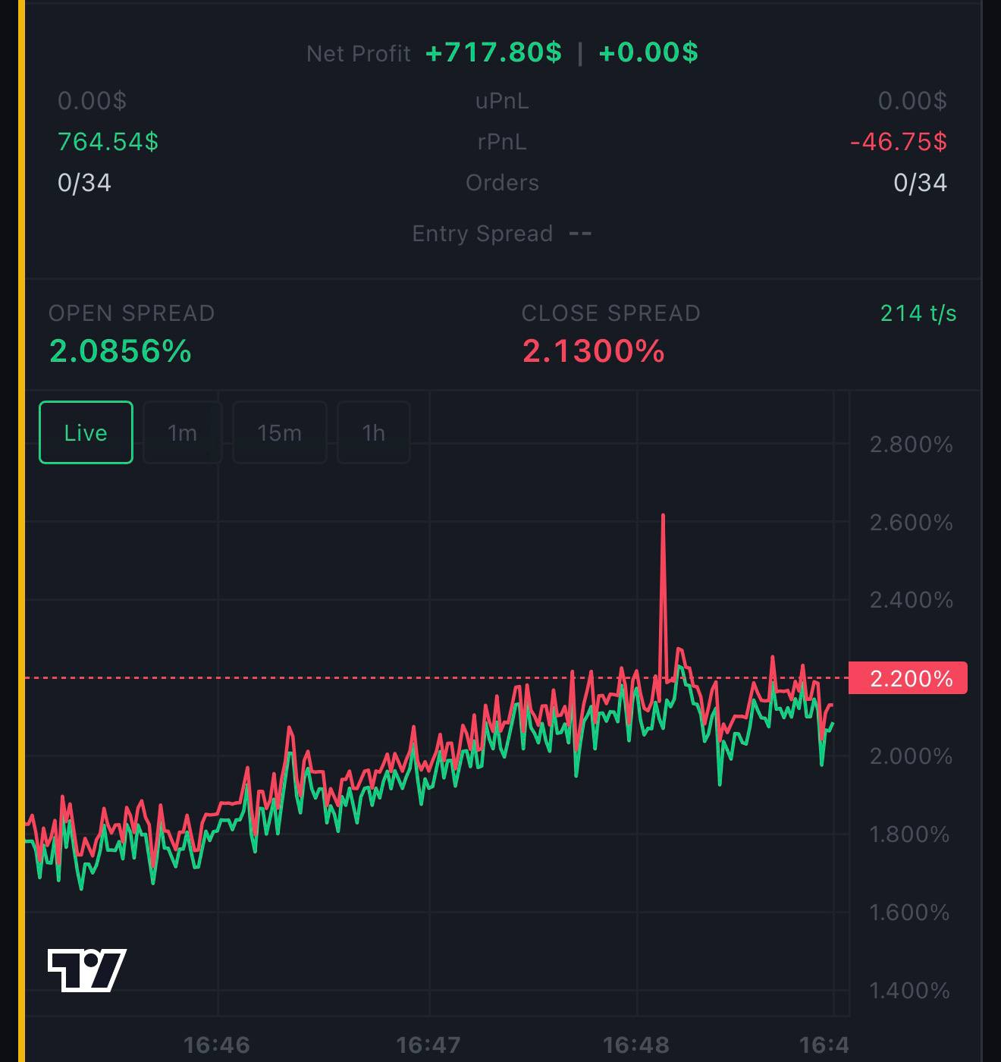Viewport: 1001px width, 1062px height.
Task: Switch to the 1h timeframe
Action: (373, 432)
